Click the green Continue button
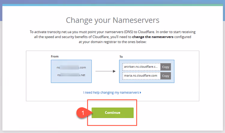The width and height of the screenshot is (225, 133). pos(112,113)
